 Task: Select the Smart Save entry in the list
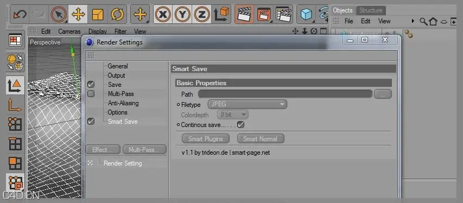pos(123,122)
